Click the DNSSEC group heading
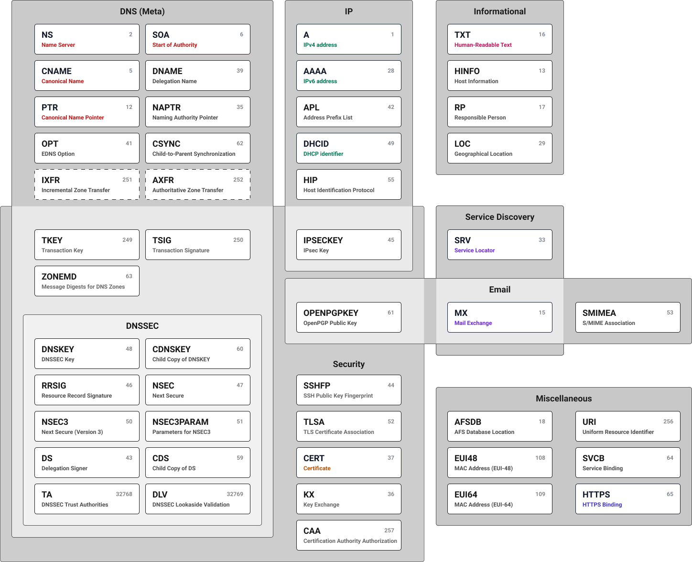This screenshot has width=692, height=562. (x=142, y=326)
